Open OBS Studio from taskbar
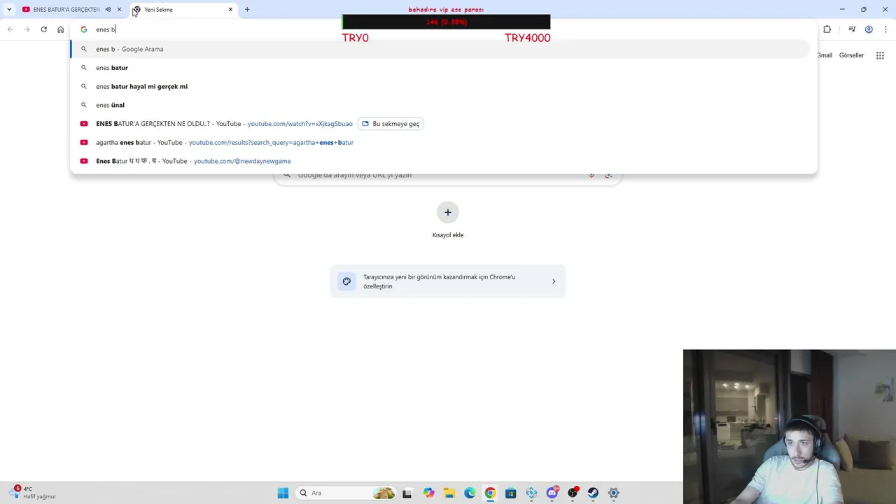Image resolution: width=896 pixels, height=504 pixels. (x=573, y=493)
